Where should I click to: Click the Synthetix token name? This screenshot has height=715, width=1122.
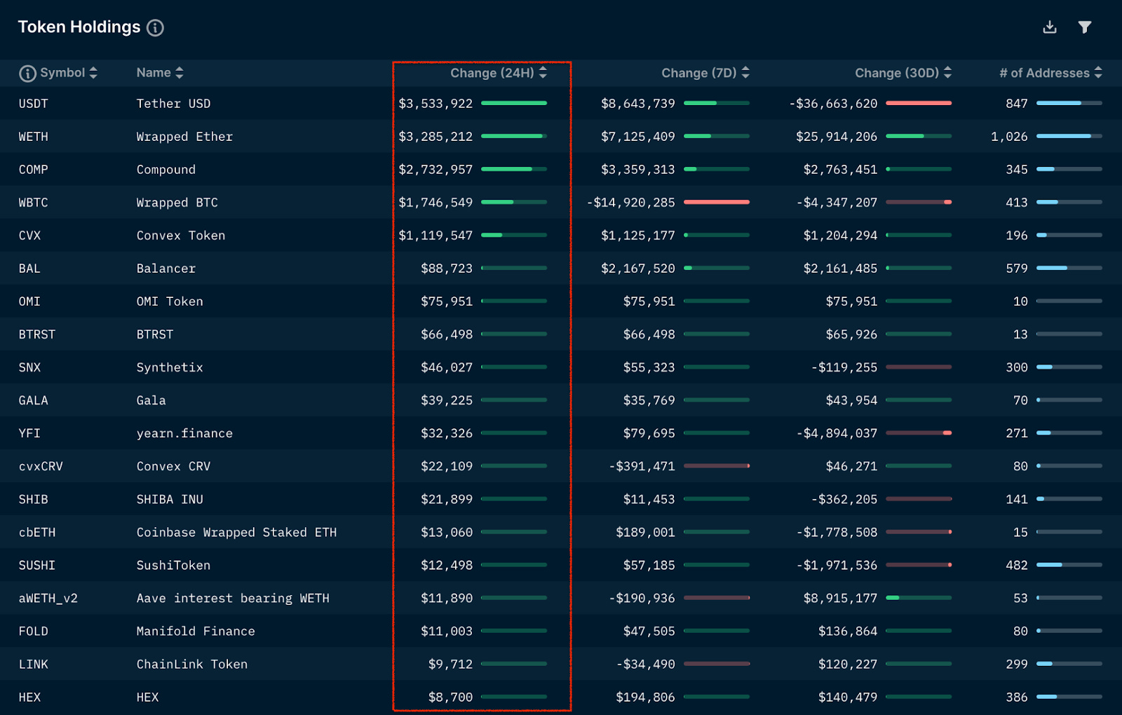(170, 367)
